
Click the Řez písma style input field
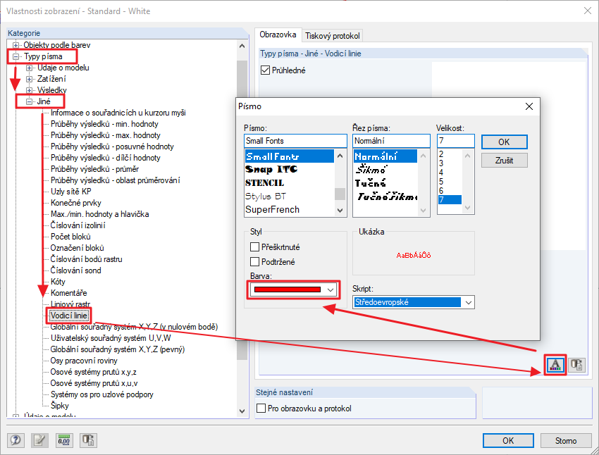click(391, 141)
